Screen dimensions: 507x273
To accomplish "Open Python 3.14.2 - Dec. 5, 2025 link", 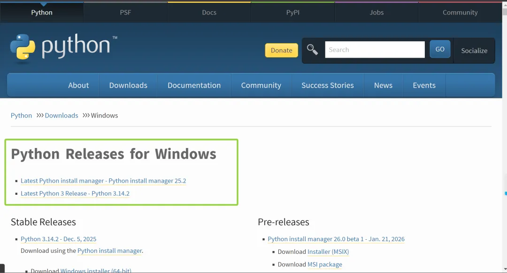I will [x=59, y=239].
